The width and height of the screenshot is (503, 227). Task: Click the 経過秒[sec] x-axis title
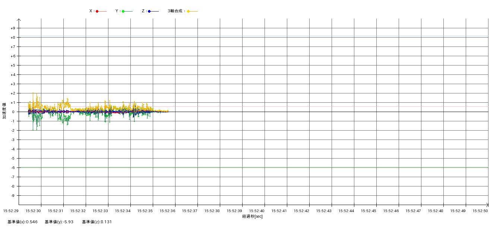click(252, 216)
